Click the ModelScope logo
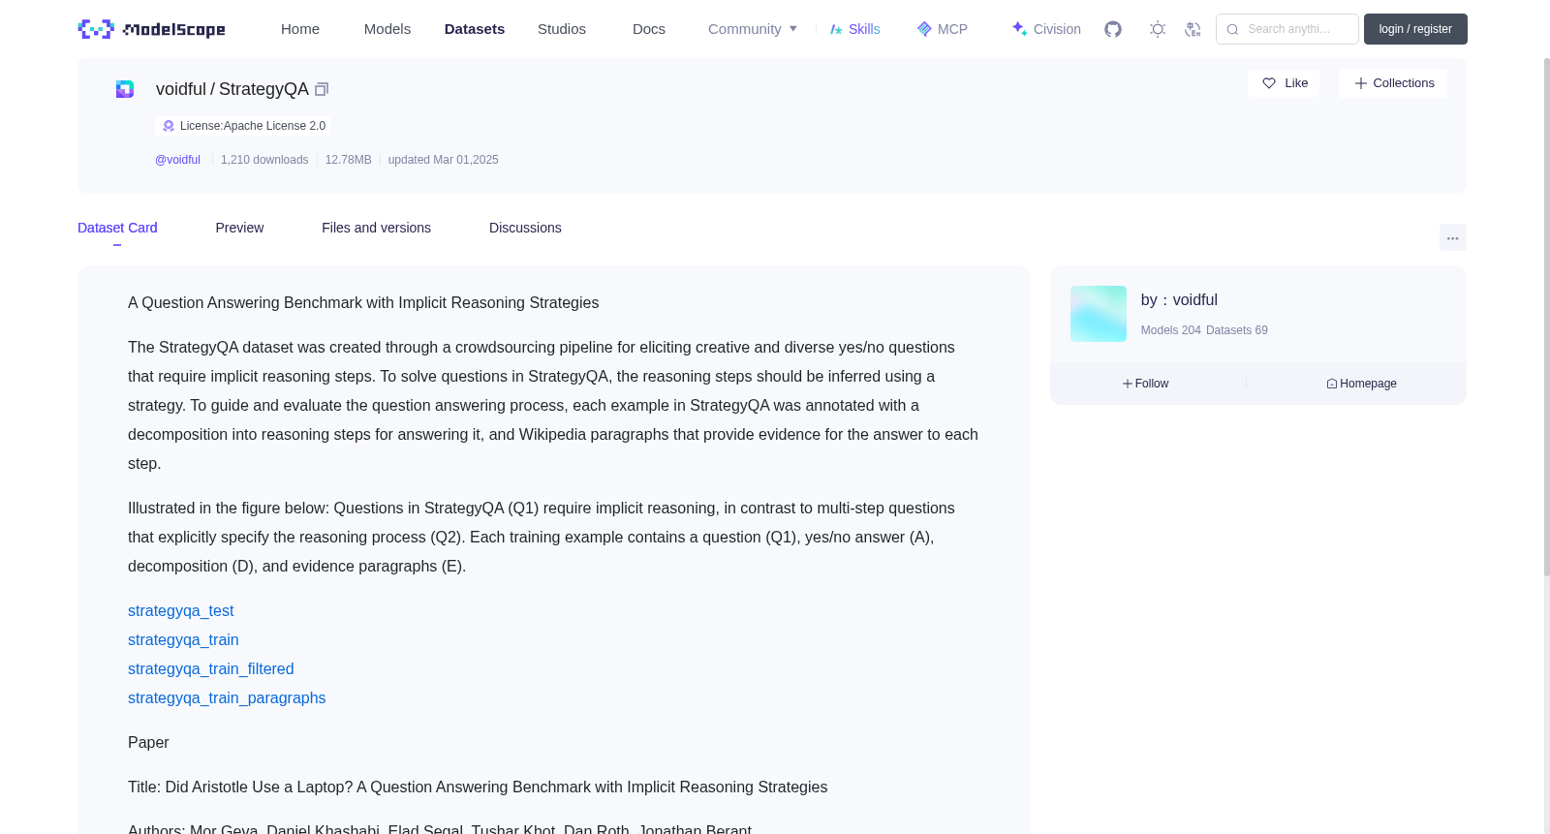Screen dimensions: 1550x834 pyautogui.click(x=151, y=29)
